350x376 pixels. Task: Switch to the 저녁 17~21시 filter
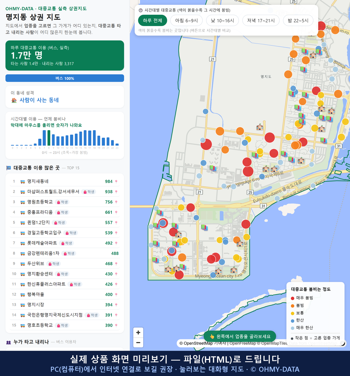[x=261, y=21]
